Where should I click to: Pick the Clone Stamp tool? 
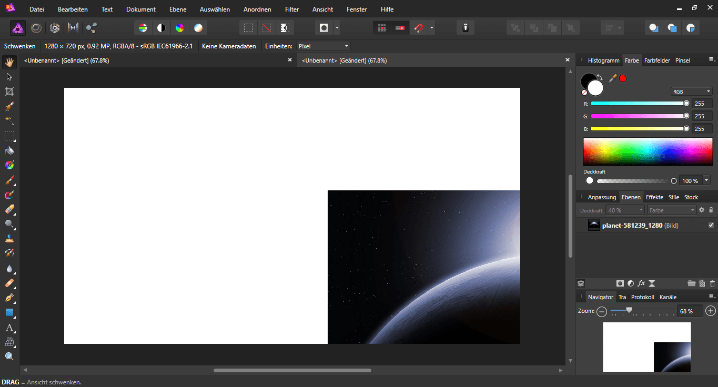point(9,238)
